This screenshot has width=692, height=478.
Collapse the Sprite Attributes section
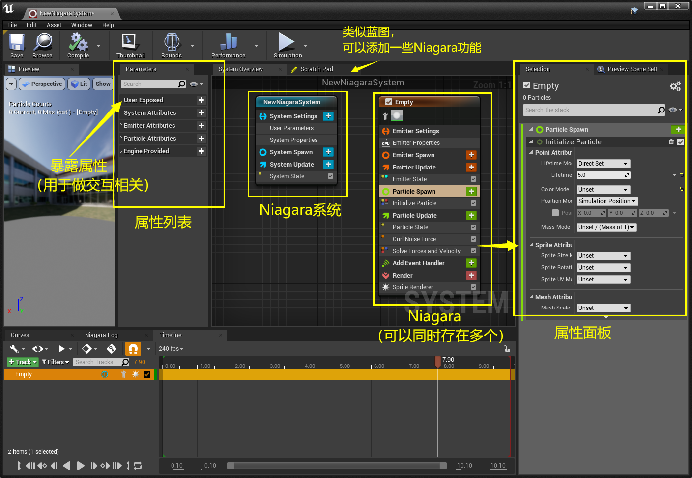pyautogui.click(x=531, y=245)
